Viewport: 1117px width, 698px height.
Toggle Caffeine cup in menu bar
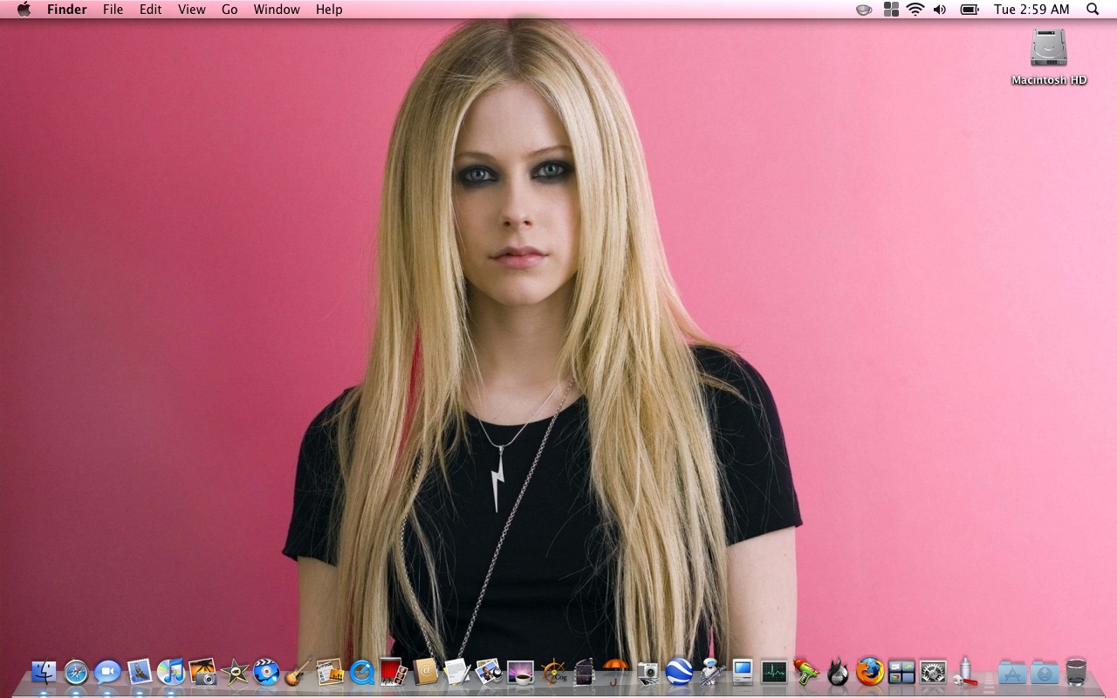pyautogui.click(x=864, y=10)
